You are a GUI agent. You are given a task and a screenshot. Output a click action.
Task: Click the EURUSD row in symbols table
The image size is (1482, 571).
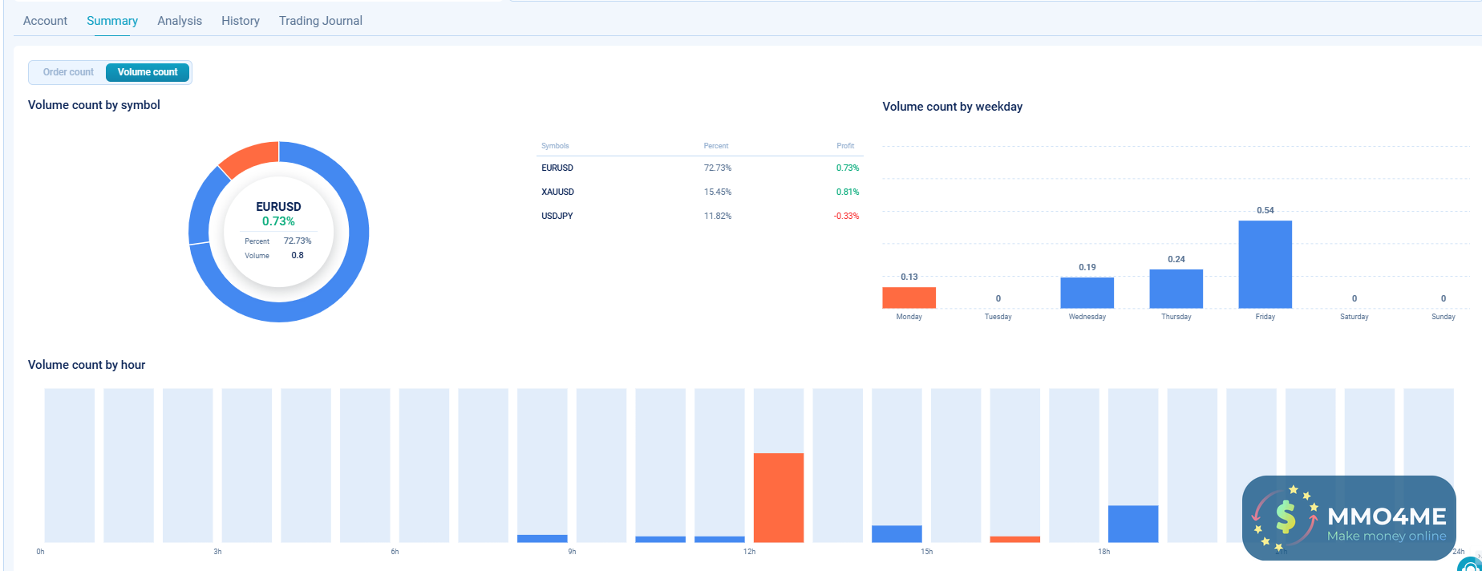pyautogui.click(x=557, y=168)
